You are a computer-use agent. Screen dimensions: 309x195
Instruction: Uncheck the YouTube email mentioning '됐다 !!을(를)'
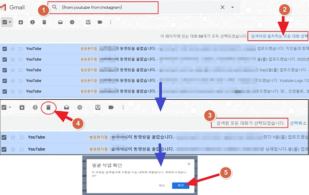(4, 137)
